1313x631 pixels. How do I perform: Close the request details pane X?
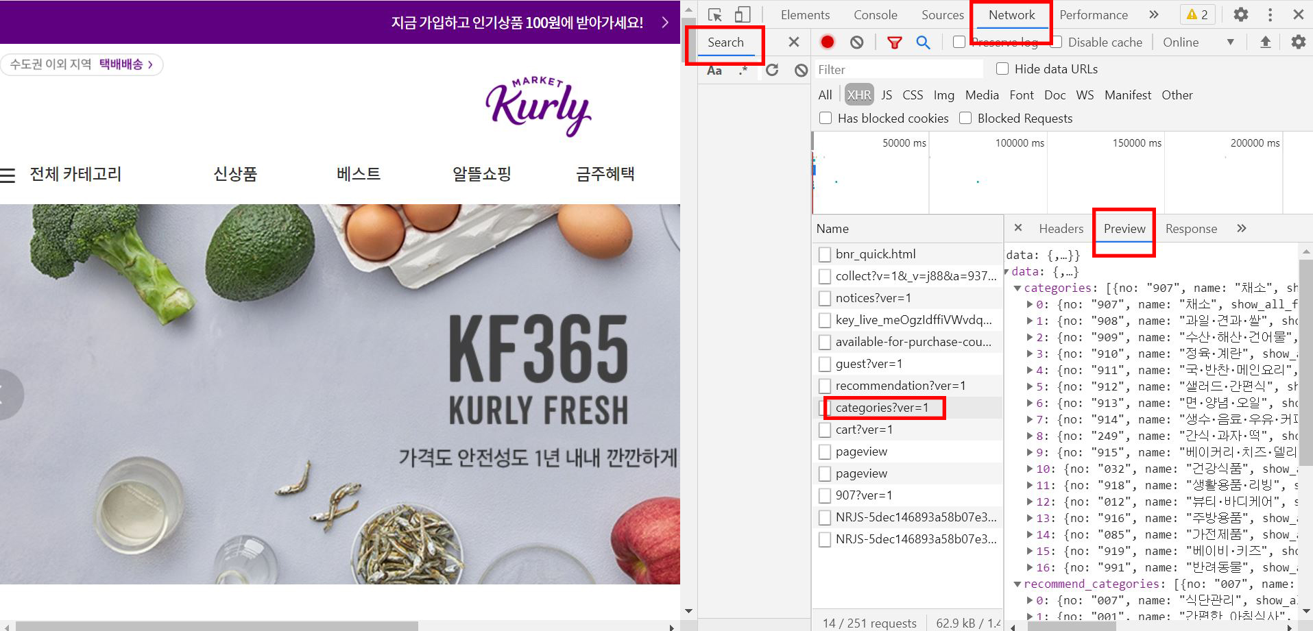pyautogui.click(x=1018, y=228)
